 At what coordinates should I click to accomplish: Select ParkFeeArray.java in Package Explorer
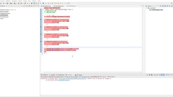[x=5, y=13]
